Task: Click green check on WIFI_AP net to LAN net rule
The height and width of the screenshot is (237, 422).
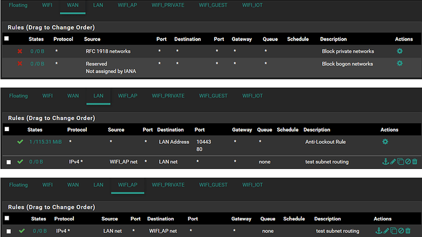Action: pos(20,162)
